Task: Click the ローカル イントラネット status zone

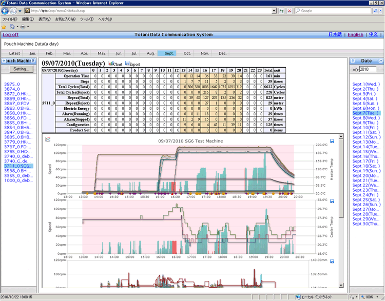Action: pyautogui.click(x=315, y=297)
